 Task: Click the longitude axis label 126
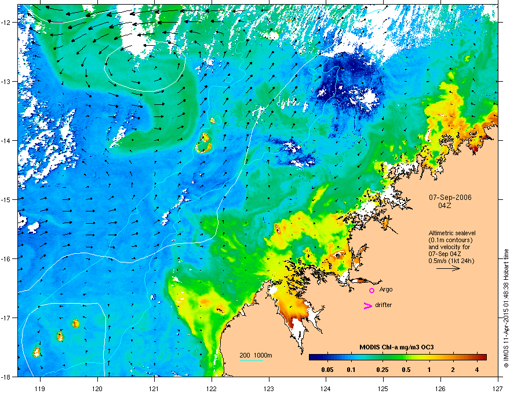point(440,388)
